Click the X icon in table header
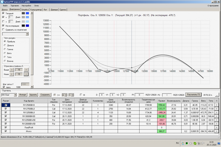 pyautogui.click(x=217, y=101)
